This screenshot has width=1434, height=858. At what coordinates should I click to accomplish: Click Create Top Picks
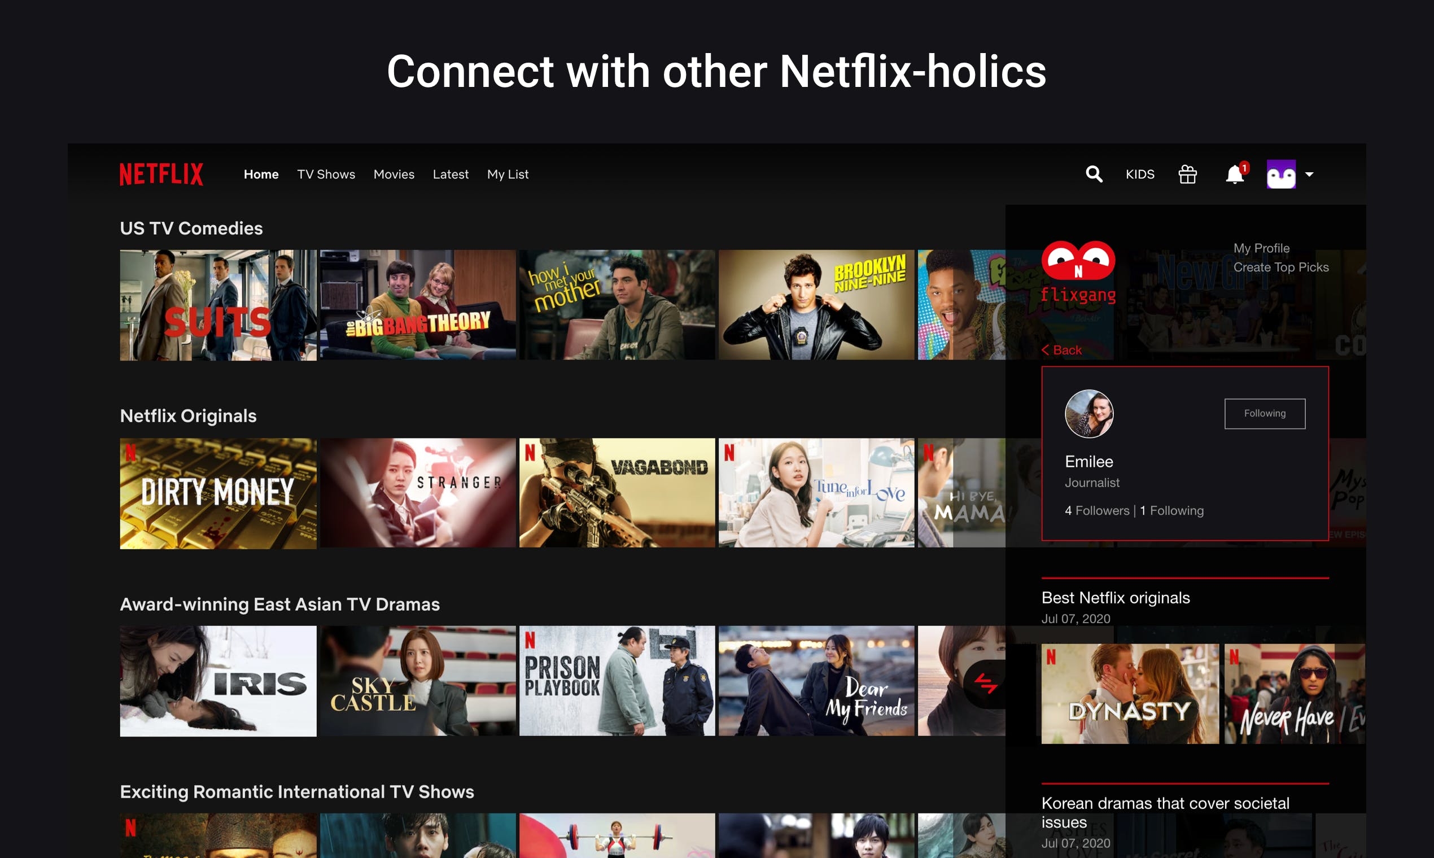point(1281,267)
